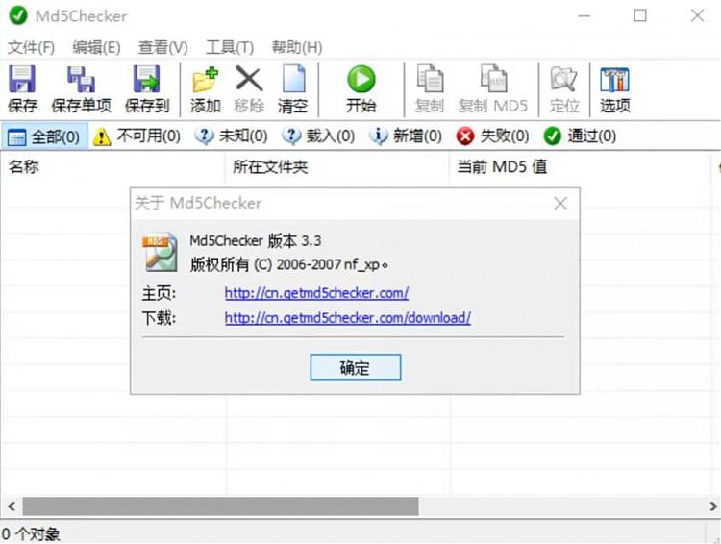
Task: Click the horizontal scrollbar thumb
Action: (x=221, y=507)
